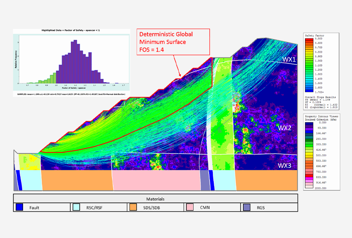Viewport: 352px width, 238px height.
Task: Click the Materials legend header
Action: (155, 198)
